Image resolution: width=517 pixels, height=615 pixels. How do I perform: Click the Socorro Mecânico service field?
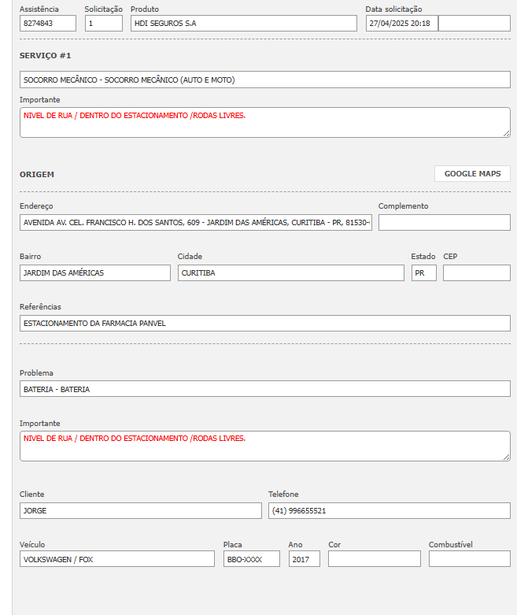(x=264, y=80)
